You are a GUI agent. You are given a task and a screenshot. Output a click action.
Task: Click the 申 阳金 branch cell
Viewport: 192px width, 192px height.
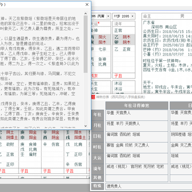tap(28, 137)
